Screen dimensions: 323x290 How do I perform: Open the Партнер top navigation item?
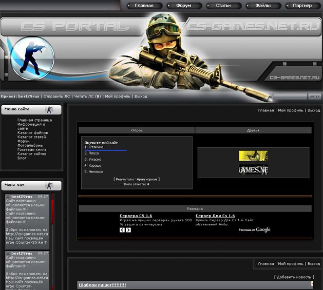[x=302, y=6]
